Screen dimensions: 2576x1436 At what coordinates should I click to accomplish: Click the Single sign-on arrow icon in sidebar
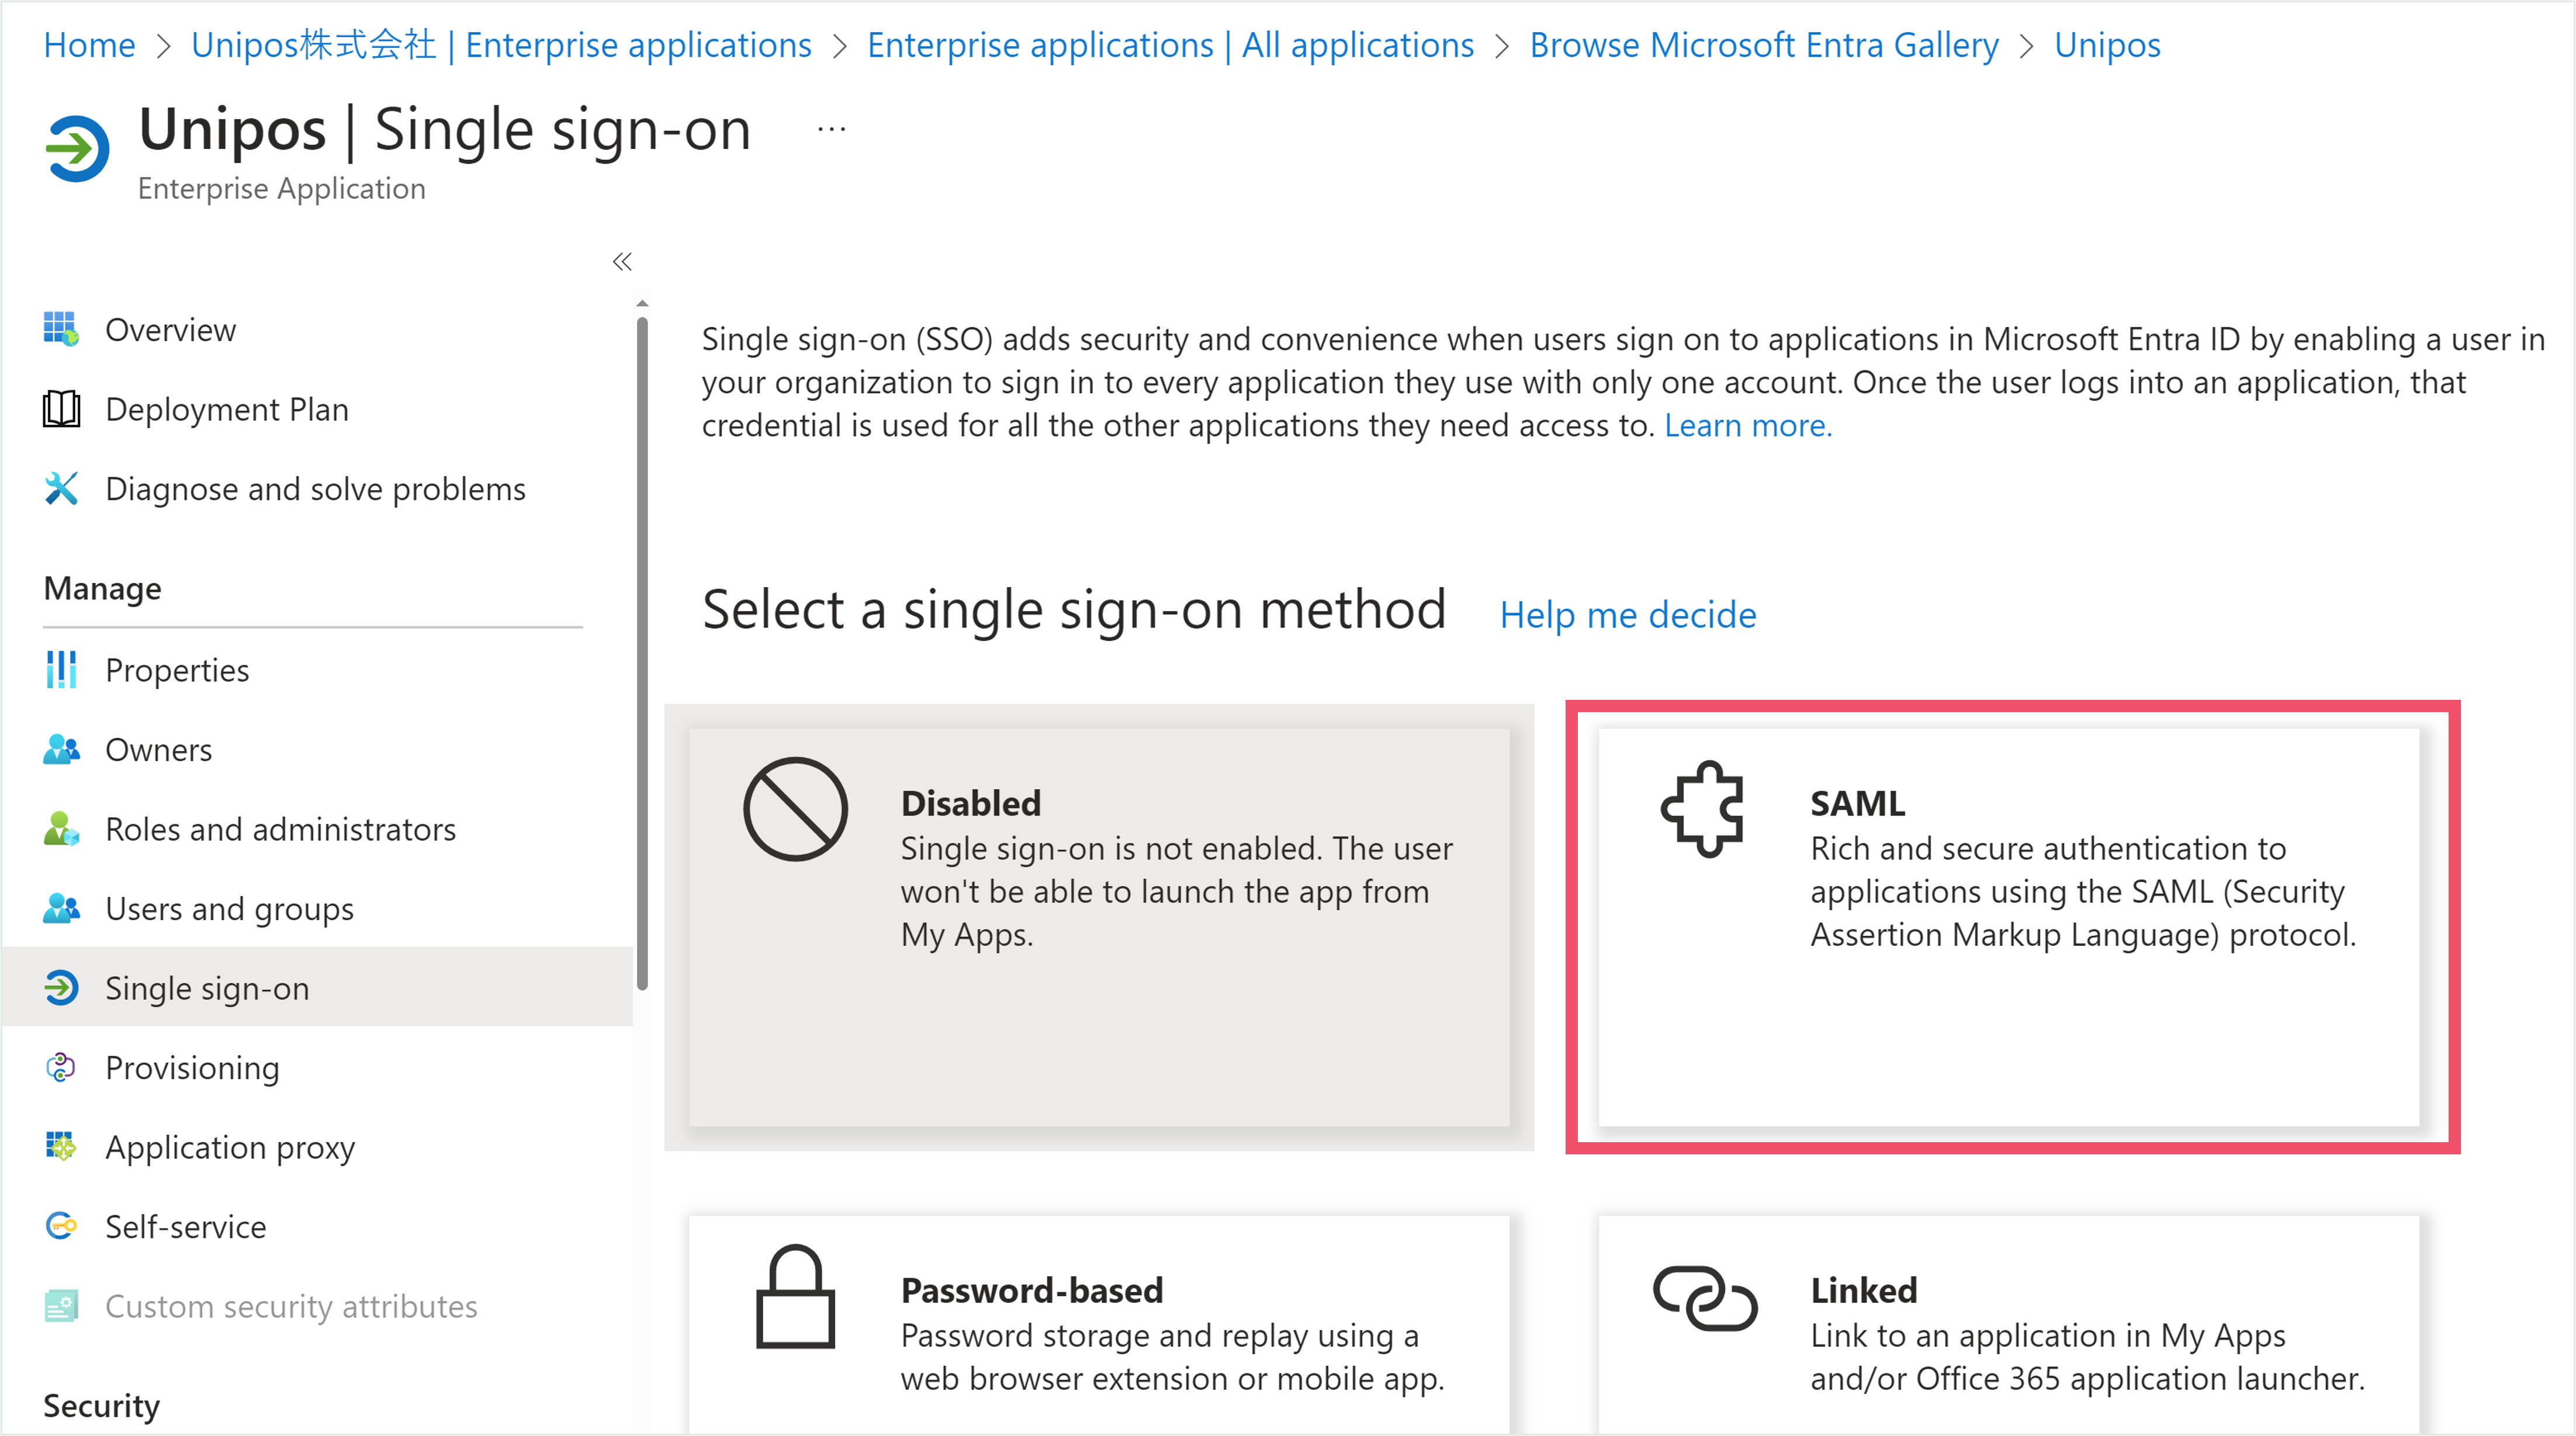click(61, 987)
